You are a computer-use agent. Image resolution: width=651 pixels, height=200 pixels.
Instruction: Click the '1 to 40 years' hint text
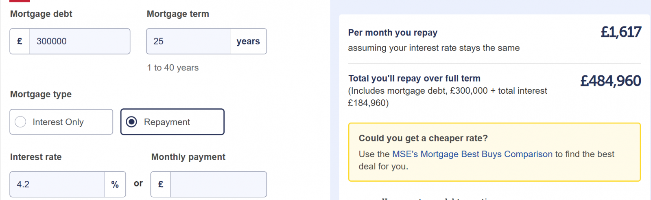(x=173, y=68)
